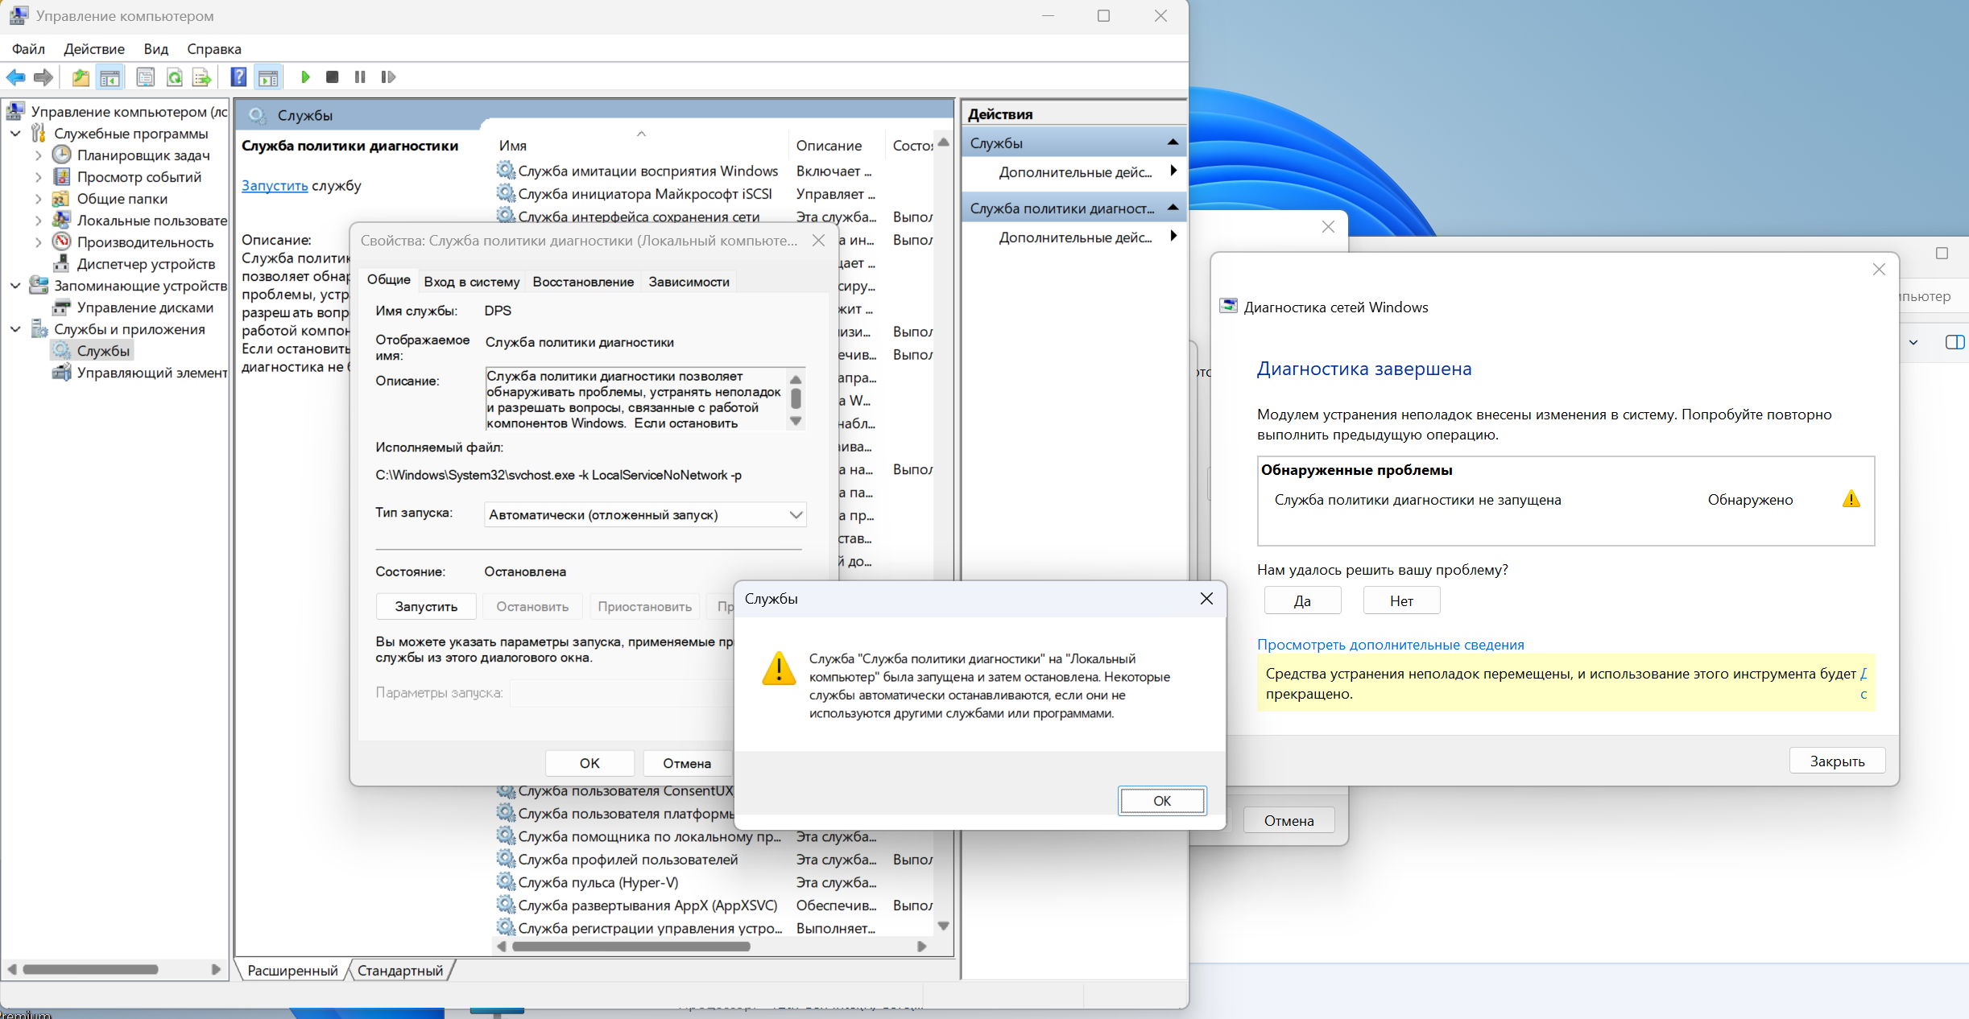This screenshot has height=1019, width=1969.
Task: Click the Локальные пользователи tree icon
Action: pos(61,220)
